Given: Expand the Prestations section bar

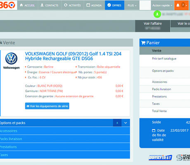Looking at the screenshot, I should click(x=65, y=147).
